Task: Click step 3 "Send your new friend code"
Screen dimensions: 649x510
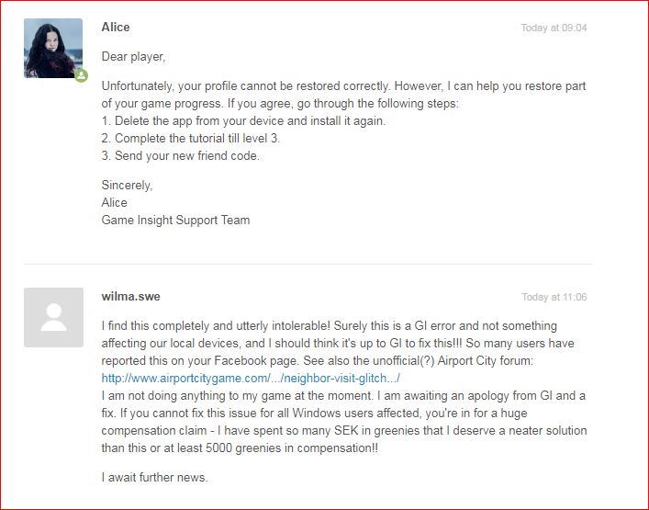Action: pos(181,156)
